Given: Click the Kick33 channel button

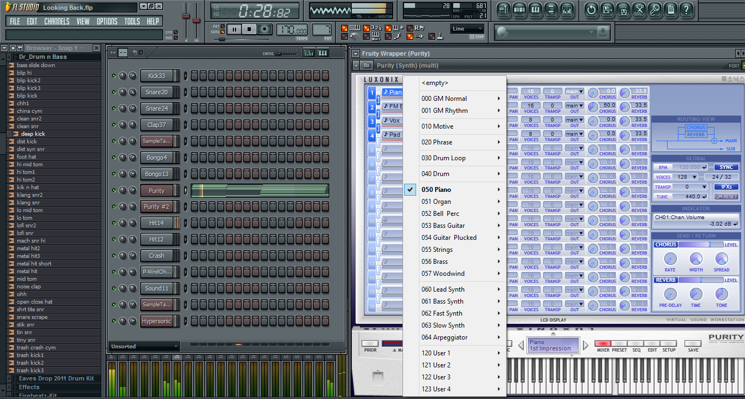Looking at the screenshot, I should [157, 76].
